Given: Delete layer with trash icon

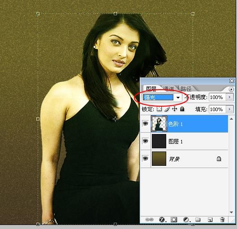Looking at the screenshot, I should pos(222,219).
